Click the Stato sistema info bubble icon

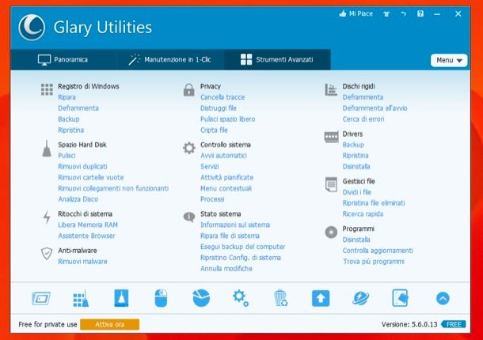[188, 217]
